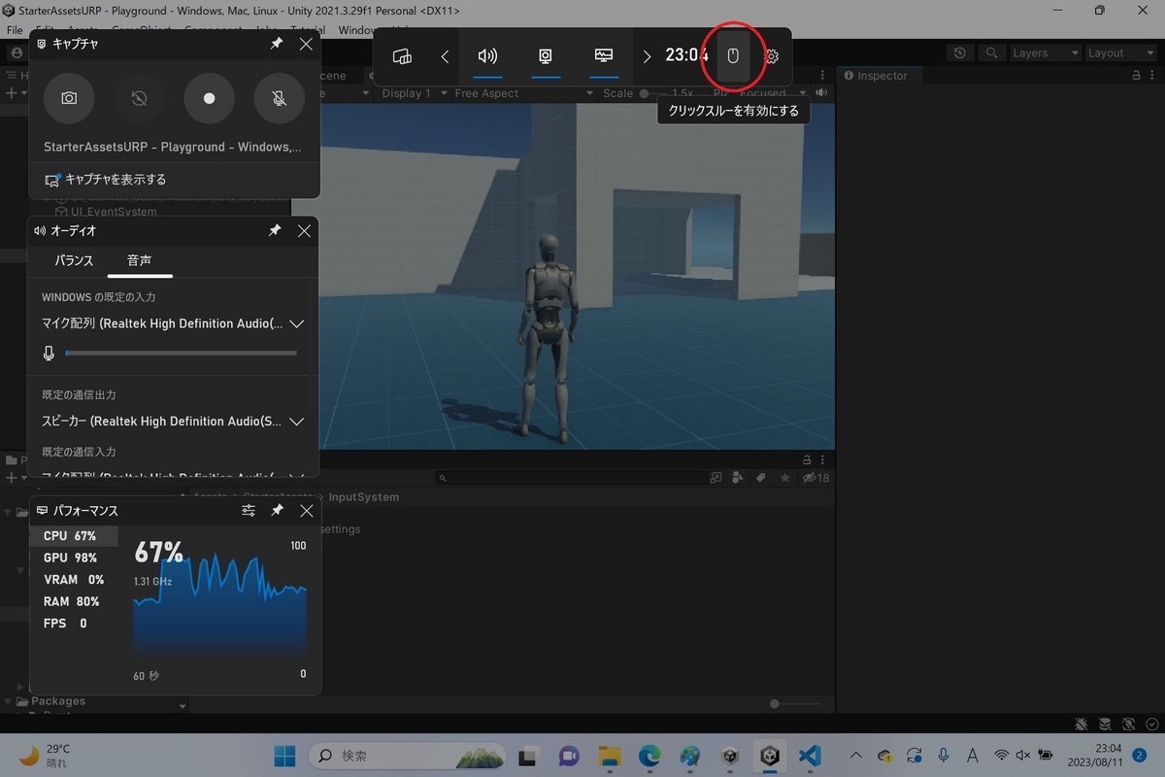This screenshot has width=1165, height=777.
Task: Select the RAM 80% performance metric
Action: [74, 601]
